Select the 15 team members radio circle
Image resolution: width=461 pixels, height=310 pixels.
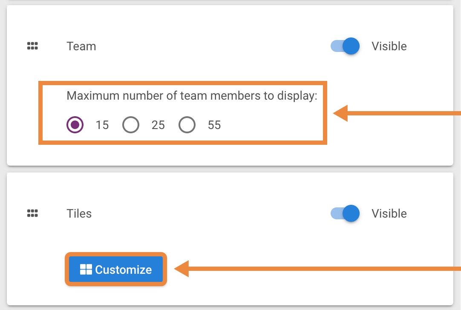pyautogui.click(x=75, y=125)
